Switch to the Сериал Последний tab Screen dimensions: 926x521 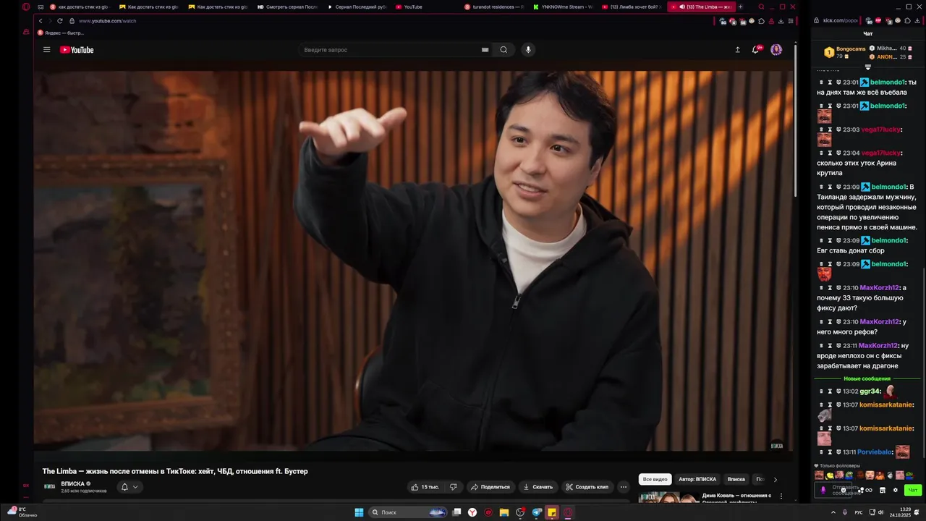click(x=357, y=7)
